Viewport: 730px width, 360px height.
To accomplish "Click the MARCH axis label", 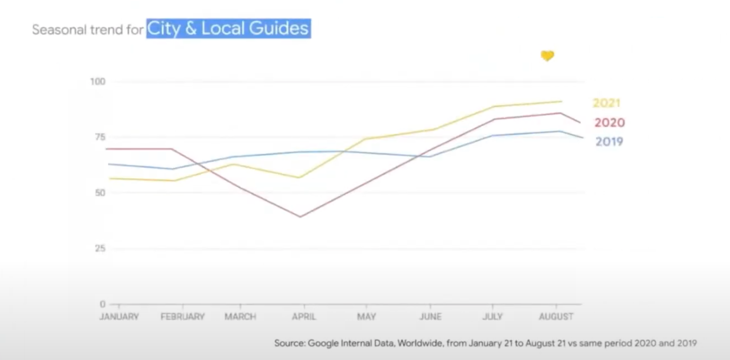I will 240,317.
